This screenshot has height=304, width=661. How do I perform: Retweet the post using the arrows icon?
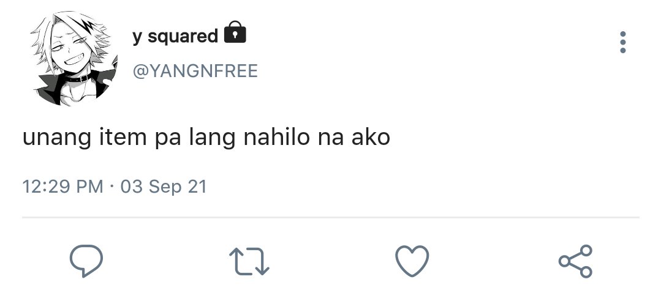tap(249, 261)
